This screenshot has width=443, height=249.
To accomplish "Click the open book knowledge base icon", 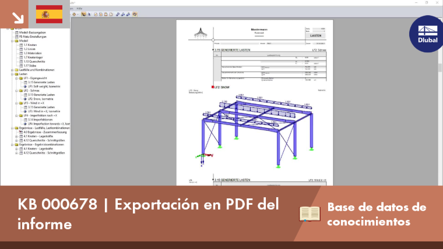I will (310, 214).
